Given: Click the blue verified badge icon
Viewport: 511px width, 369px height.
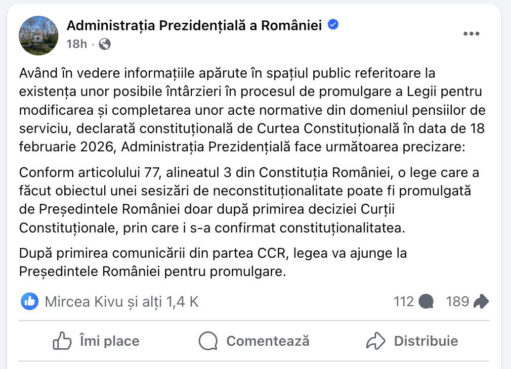Looking at the screenshot, I should [x=333, y=24].
